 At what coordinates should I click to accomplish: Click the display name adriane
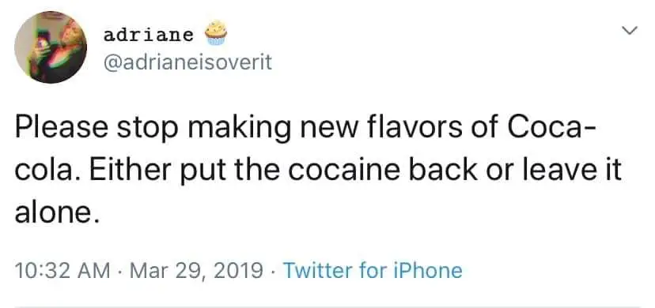click(x=148, y=35)
